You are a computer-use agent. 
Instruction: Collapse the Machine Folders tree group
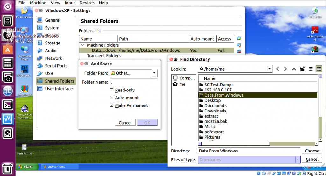(x=83, y=45)
